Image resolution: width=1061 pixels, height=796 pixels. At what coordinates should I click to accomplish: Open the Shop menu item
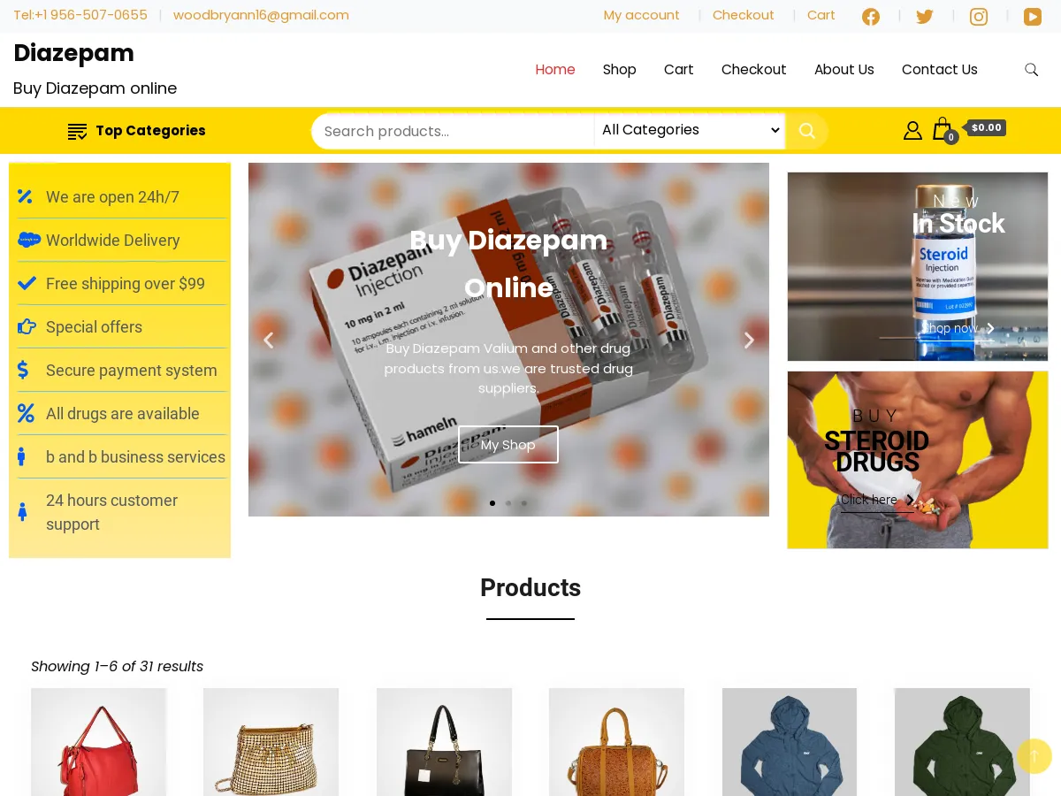tap(620, 70)
